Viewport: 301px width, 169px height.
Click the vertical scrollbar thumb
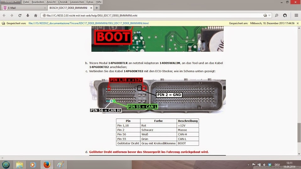pyautogui.click(x=299, y=133)
